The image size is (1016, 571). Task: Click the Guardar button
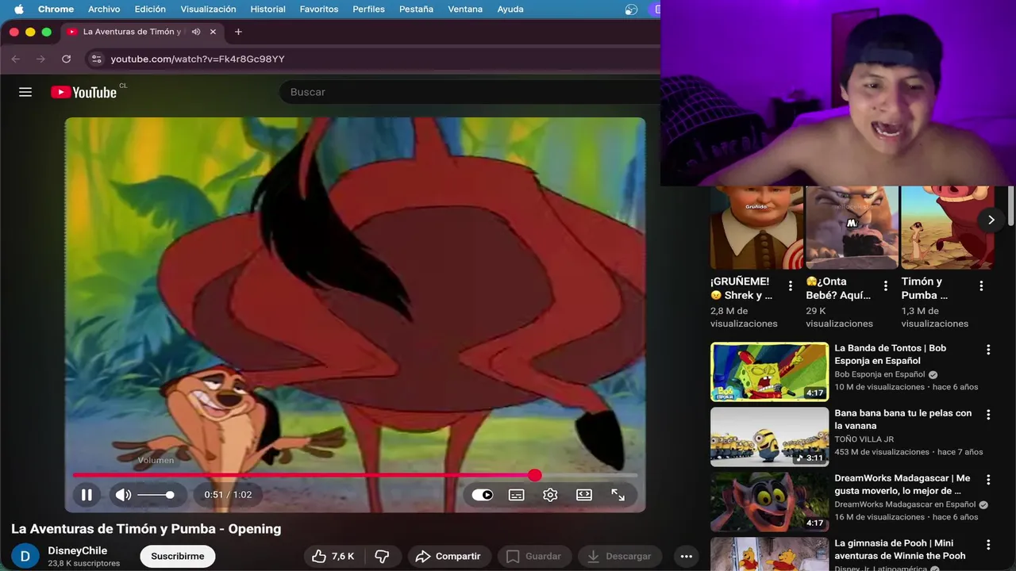(533, 556)
